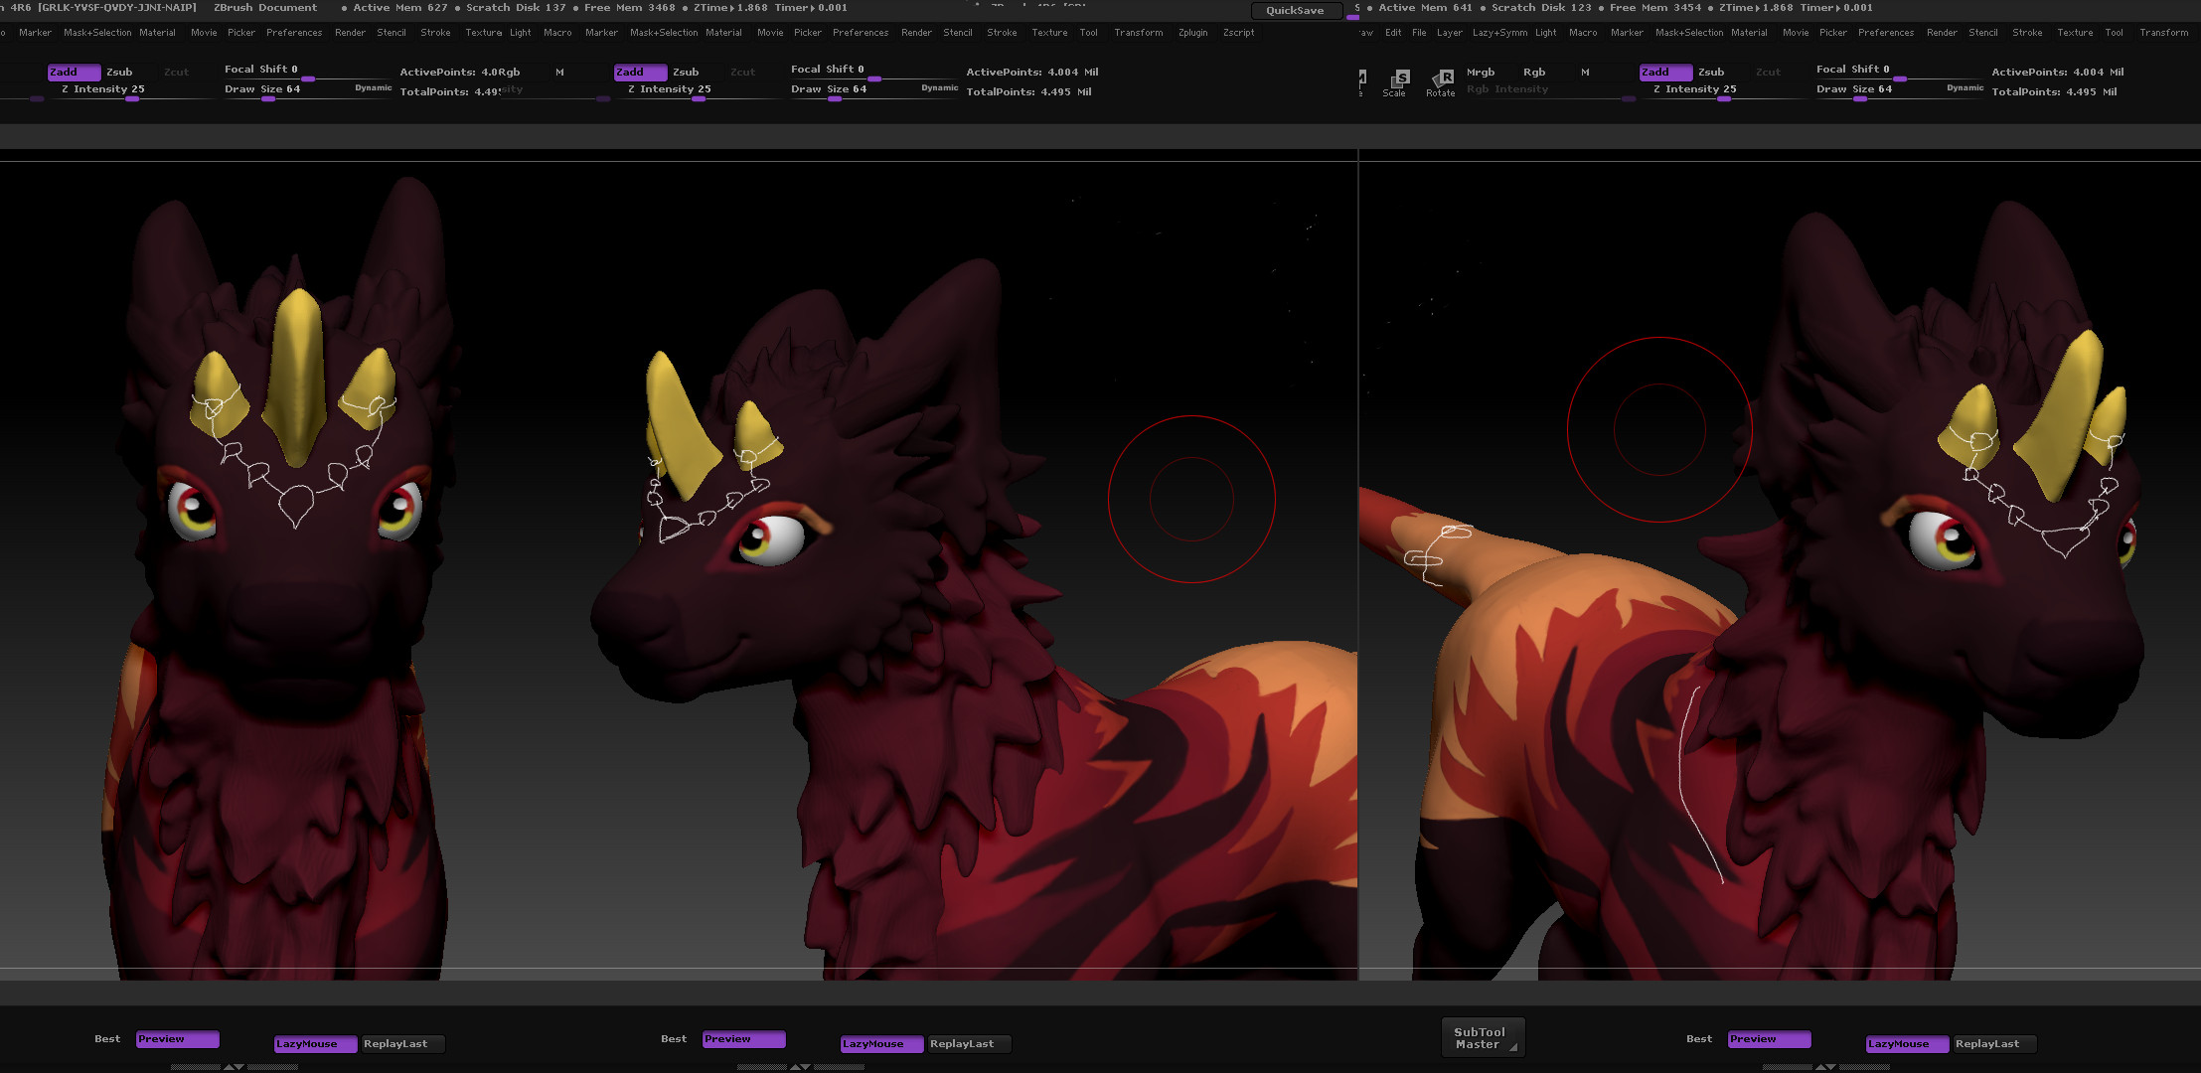The image size is (2201, 1073).
Task: Click the tall center gold horn in front view
Action: pyautogui.click(x=297, y=378)
